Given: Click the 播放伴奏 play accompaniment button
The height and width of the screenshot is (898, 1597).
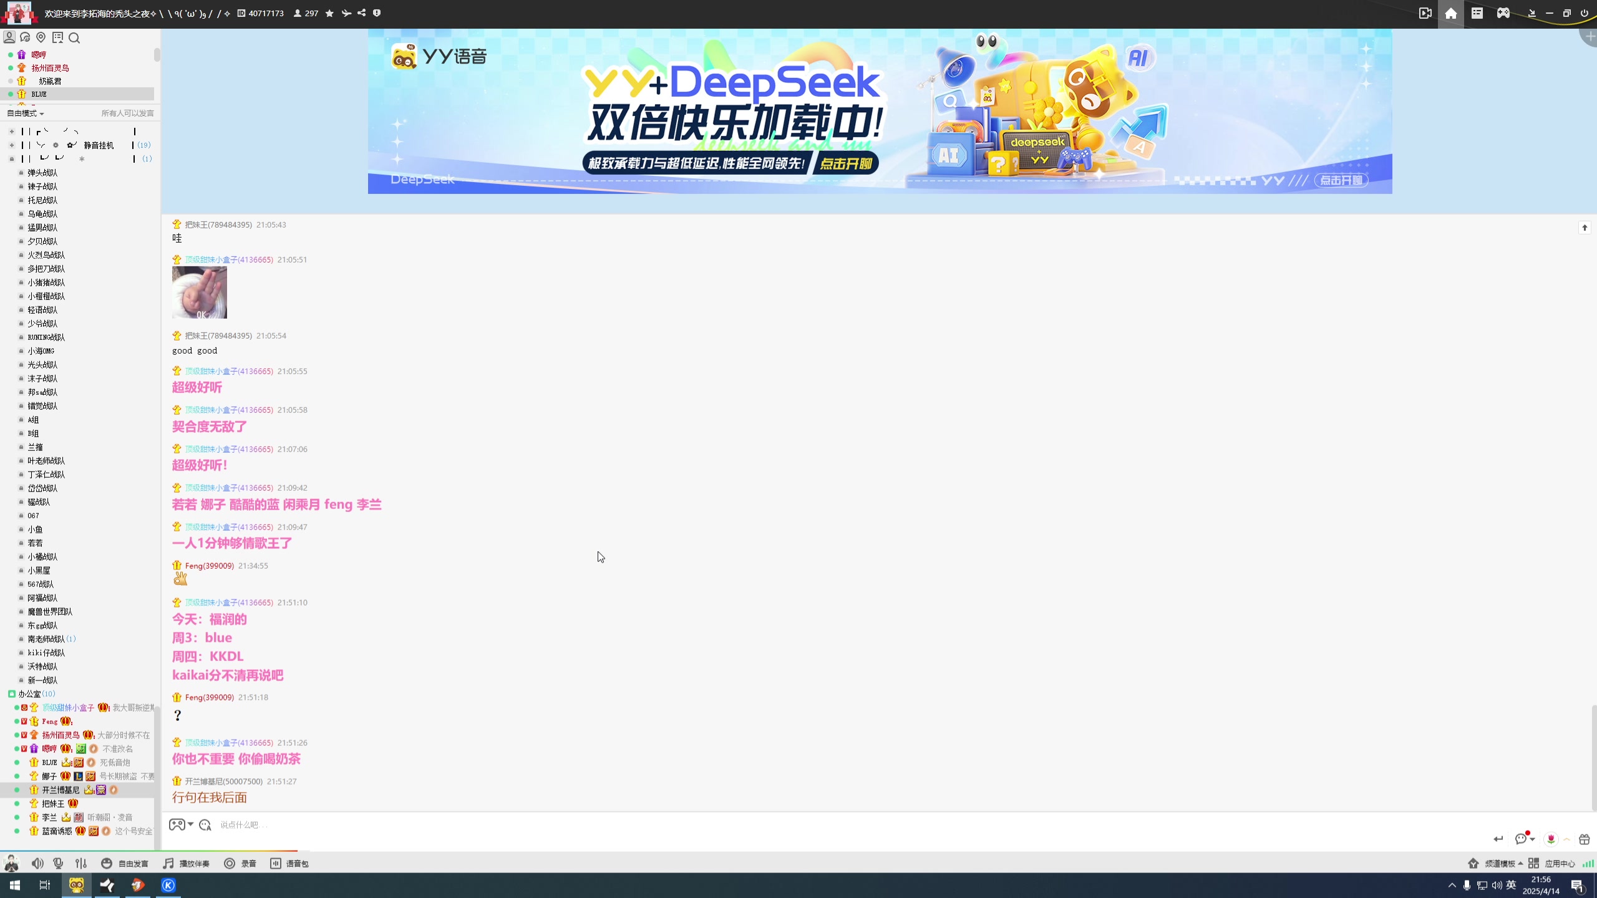Looking at the screenshot, I should (187, 863).
